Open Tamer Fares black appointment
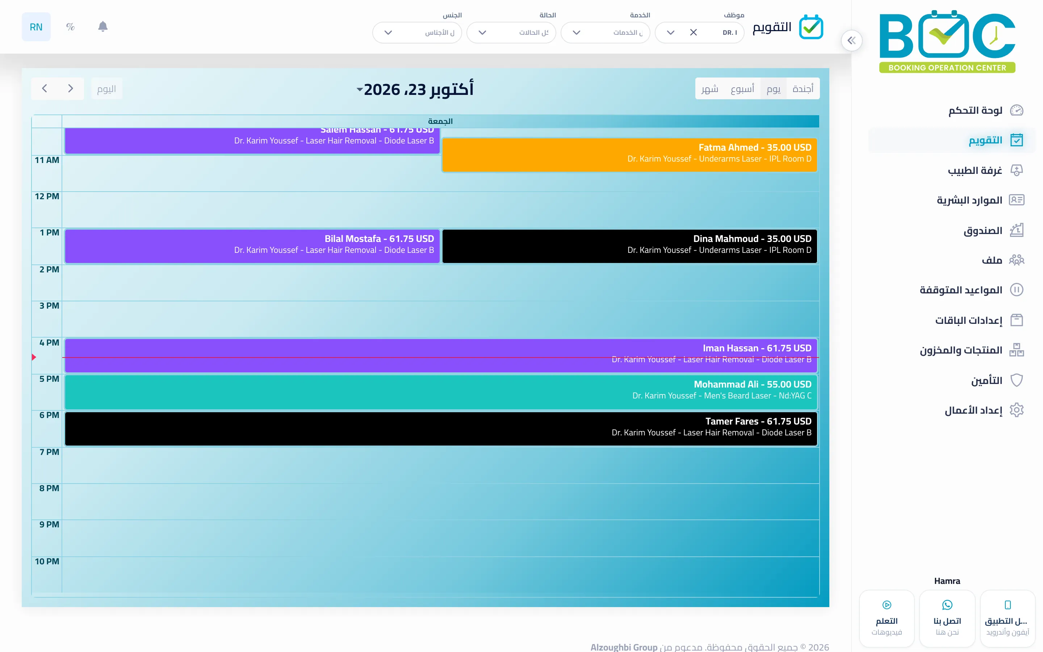This screenshot has height=652, width=1043. tap(441, 429)
